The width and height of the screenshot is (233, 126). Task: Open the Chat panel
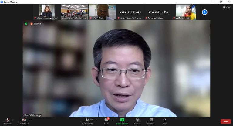pos(106,120)
